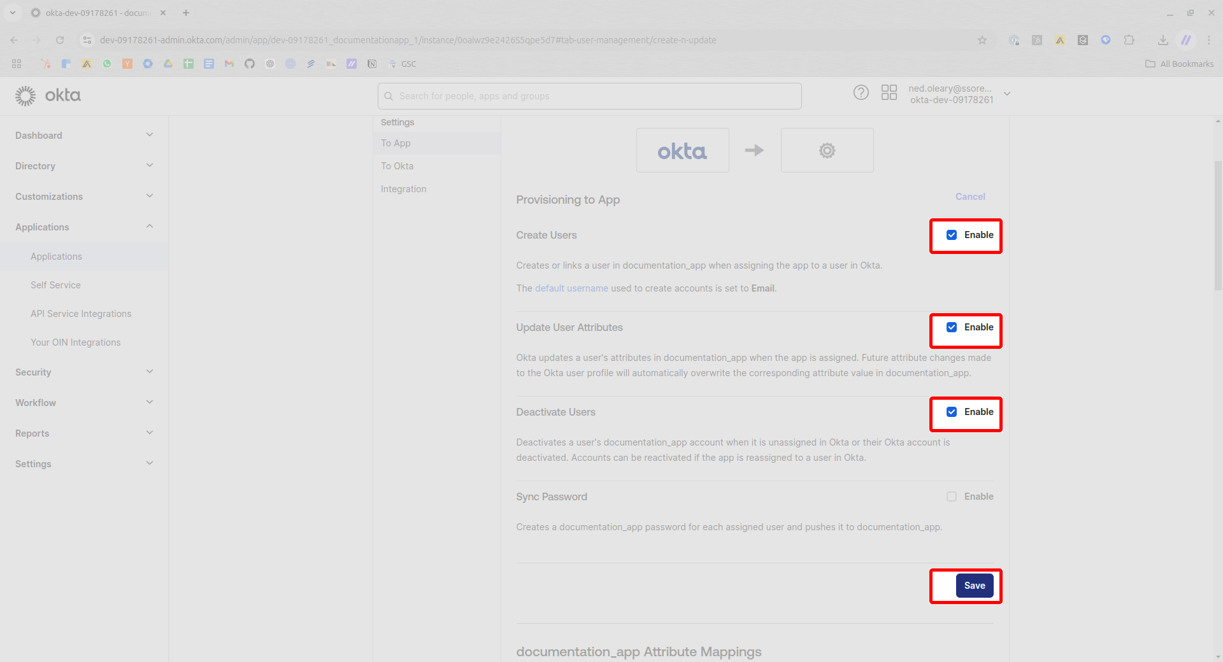This screenshot has width=1223, height=662.
Task: Reload the page with the refresh icon
Action: click(60, 40)
